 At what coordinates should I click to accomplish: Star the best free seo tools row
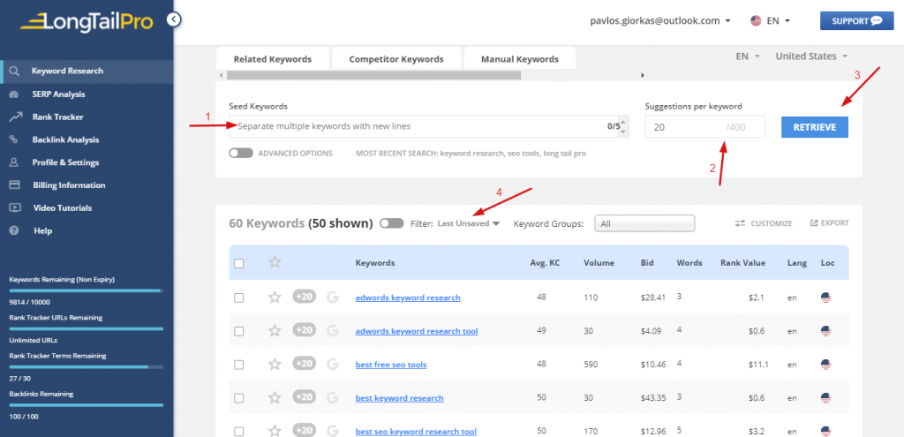click(275, 365)
